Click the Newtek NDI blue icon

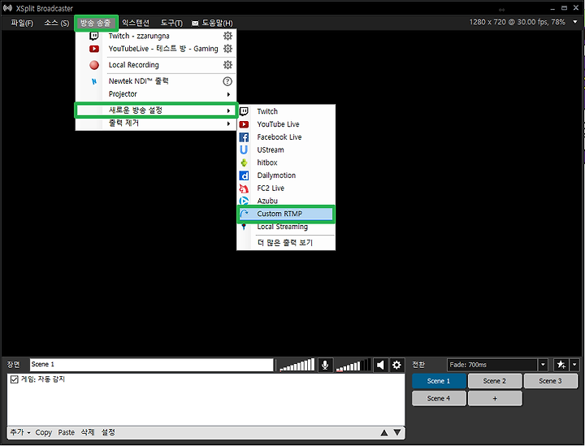point(94,81)
